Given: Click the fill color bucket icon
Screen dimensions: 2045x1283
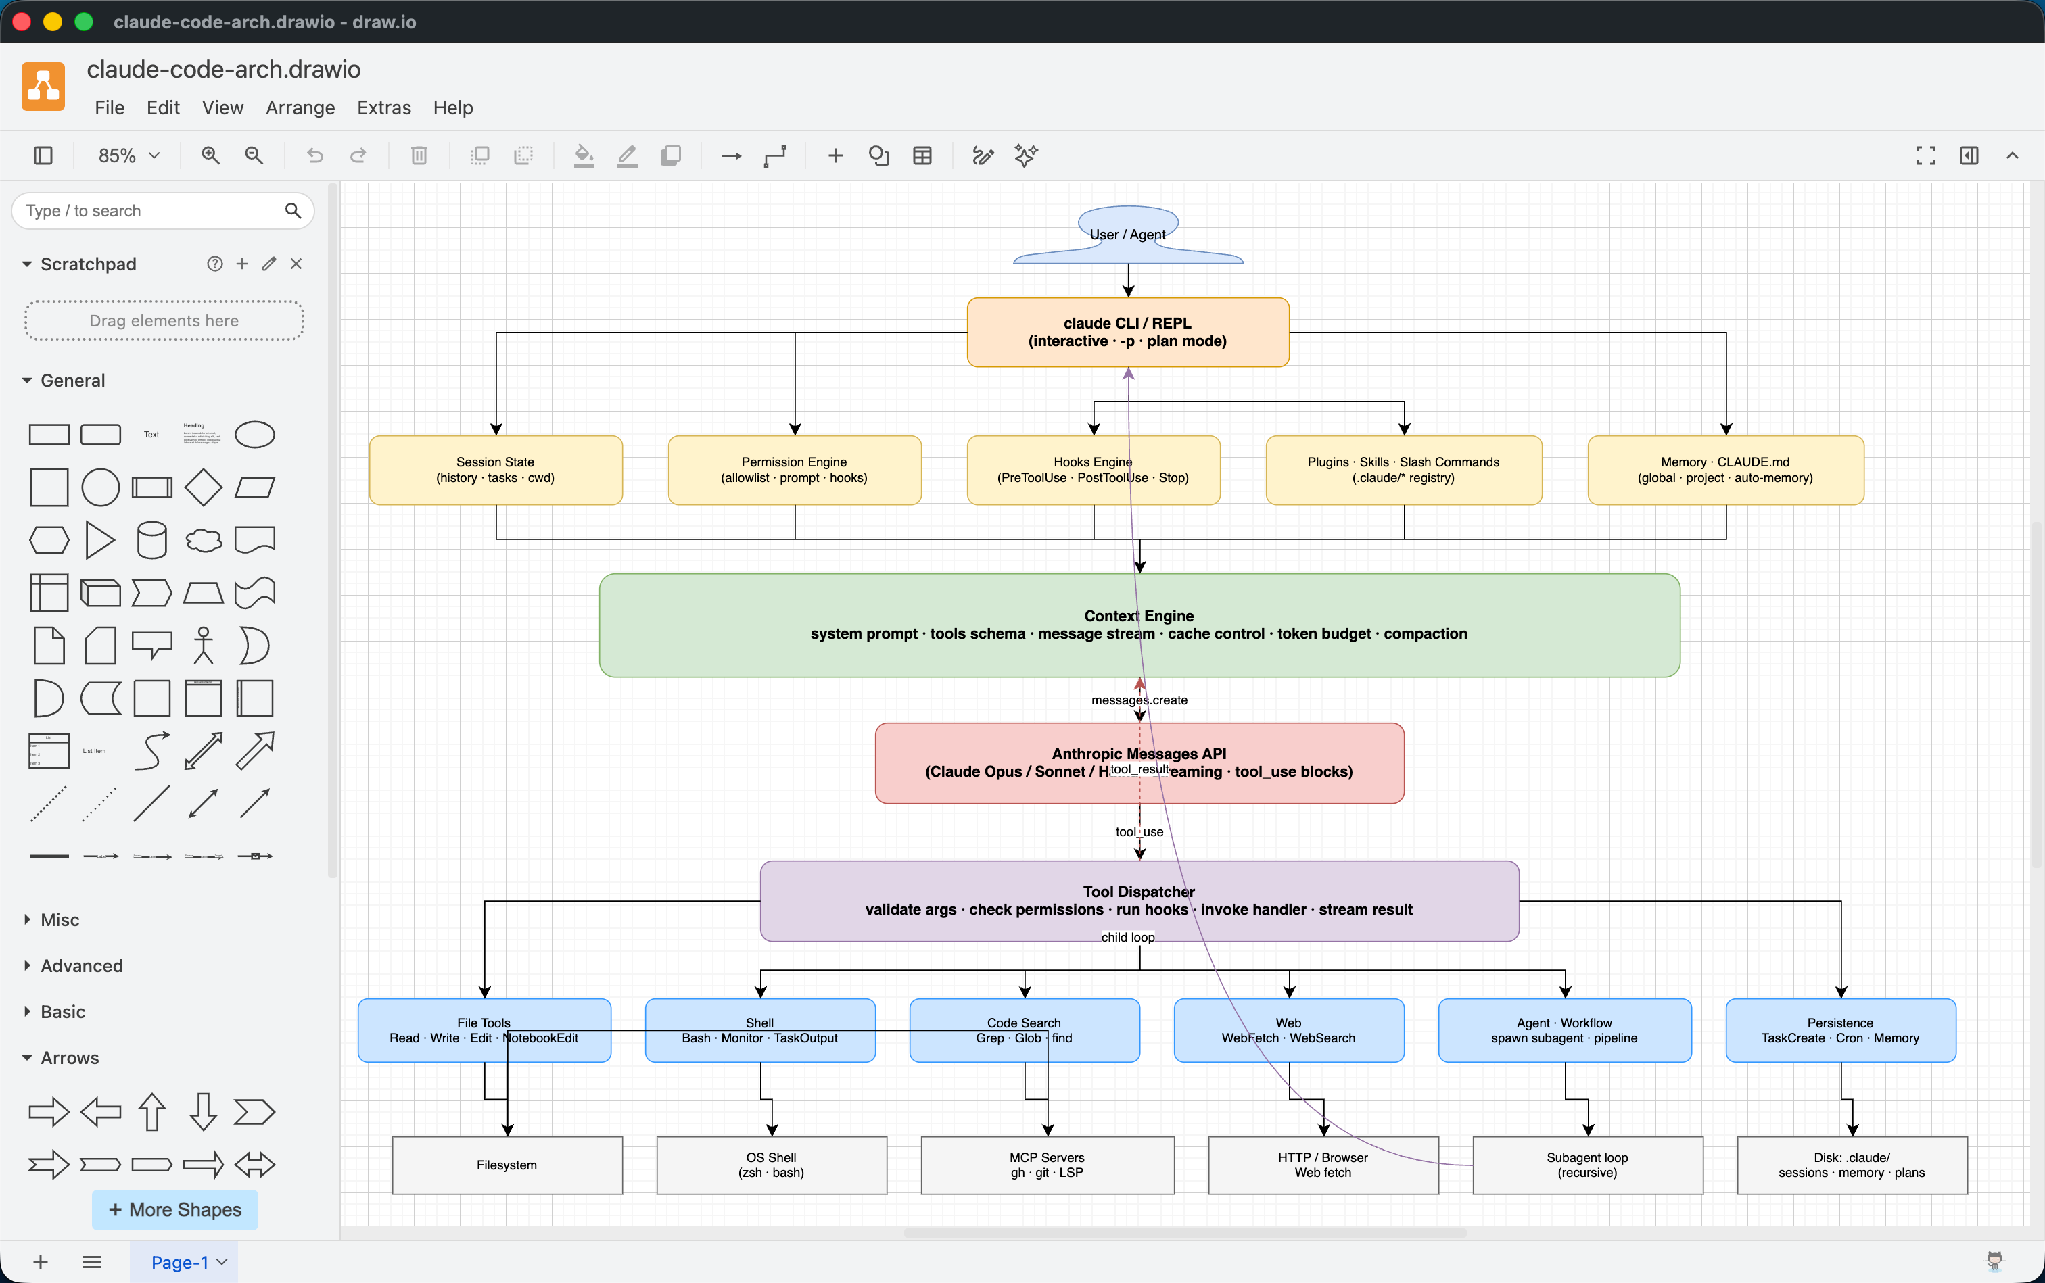Looking at the screenshot, I should (x=584, y=155).
